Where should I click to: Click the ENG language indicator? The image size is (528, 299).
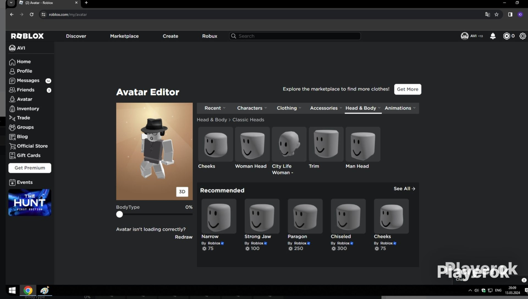tap(498, 290)
